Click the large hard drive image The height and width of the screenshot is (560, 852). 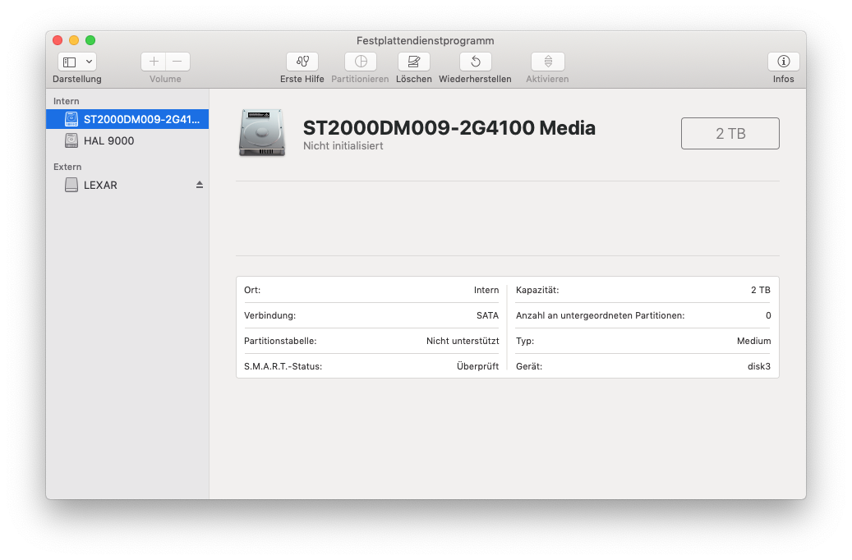tap(262, 132)
